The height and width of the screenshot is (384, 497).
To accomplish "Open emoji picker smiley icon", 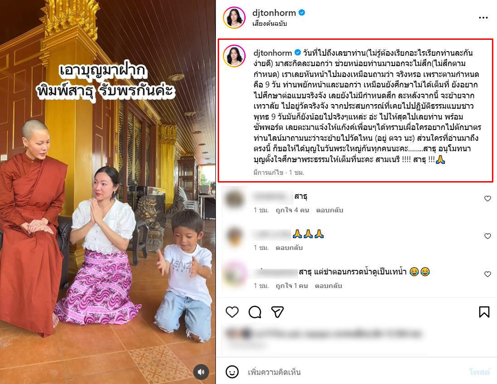I will tap(232, 372).
